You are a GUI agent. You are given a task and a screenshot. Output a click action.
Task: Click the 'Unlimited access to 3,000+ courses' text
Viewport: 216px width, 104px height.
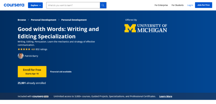[x=105, y=96]
